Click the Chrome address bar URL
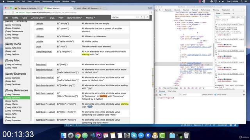 coord(51,12)
